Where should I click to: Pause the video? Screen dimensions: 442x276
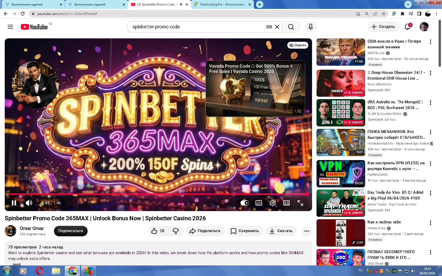pos(14,203)
